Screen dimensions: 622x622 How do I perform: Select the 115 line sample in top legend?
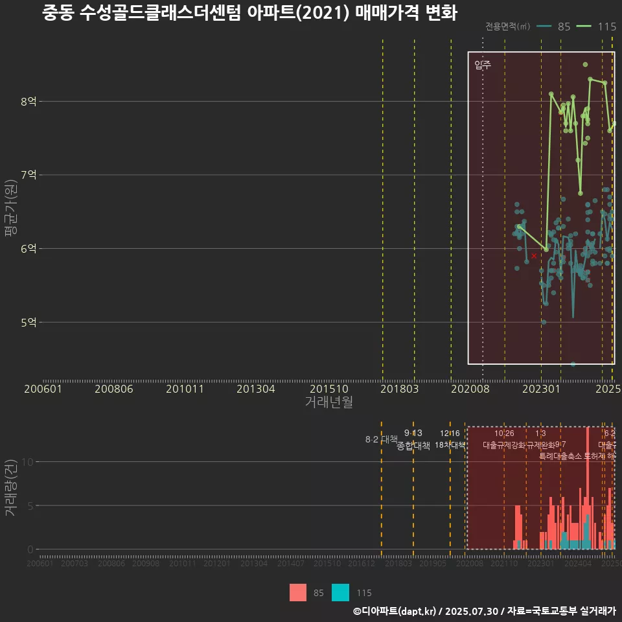point(584,27)
